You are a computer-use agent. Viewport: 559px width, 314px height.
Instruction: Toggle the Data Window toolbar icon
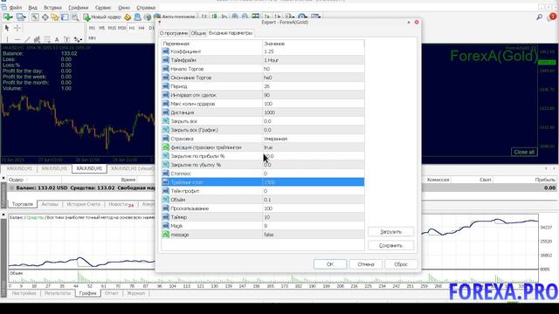coord(45,17)
